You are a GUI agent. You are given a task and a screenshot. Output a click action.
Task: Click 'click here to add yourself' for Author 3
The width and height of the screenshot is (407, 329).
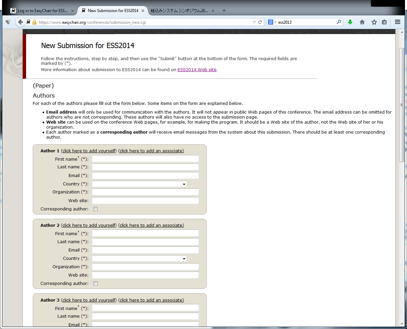pyautogui.click(x=89, y=300)
